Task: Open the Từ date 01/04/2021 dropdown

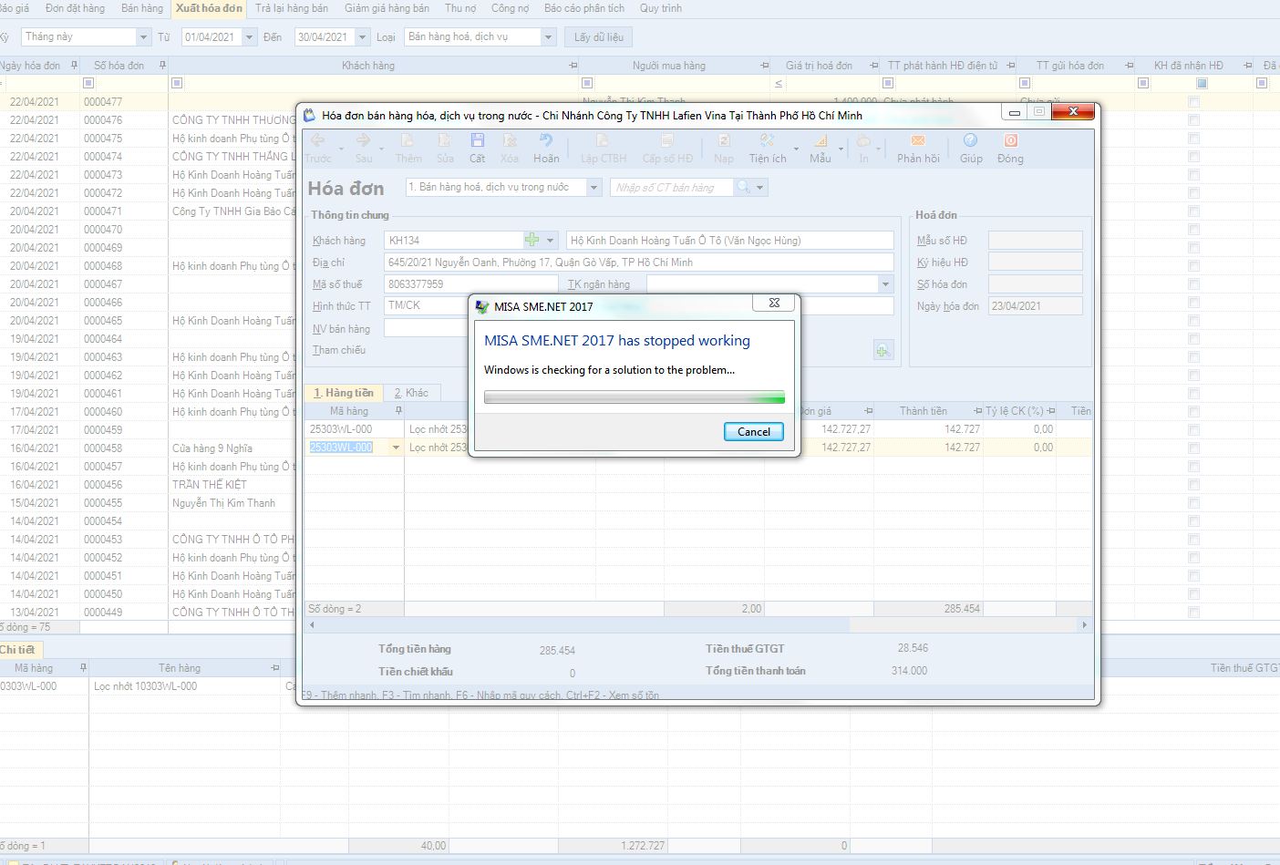Action: (x=249, y=37)
